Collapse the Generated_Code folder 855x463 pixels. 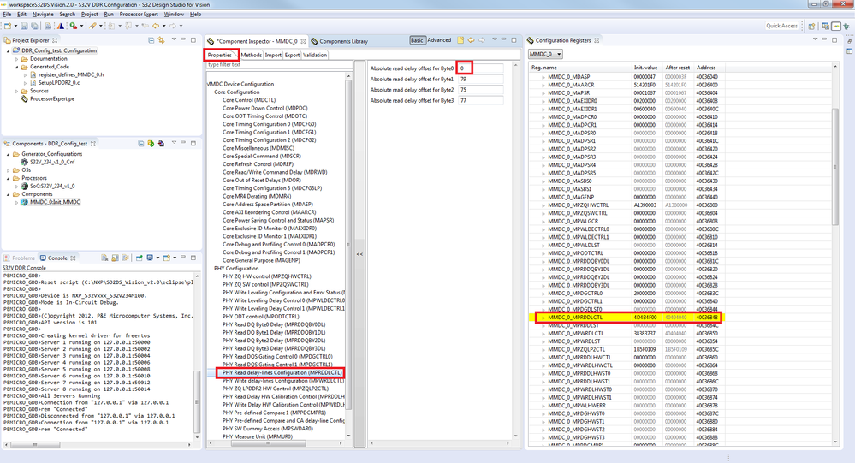pos(17,67)
